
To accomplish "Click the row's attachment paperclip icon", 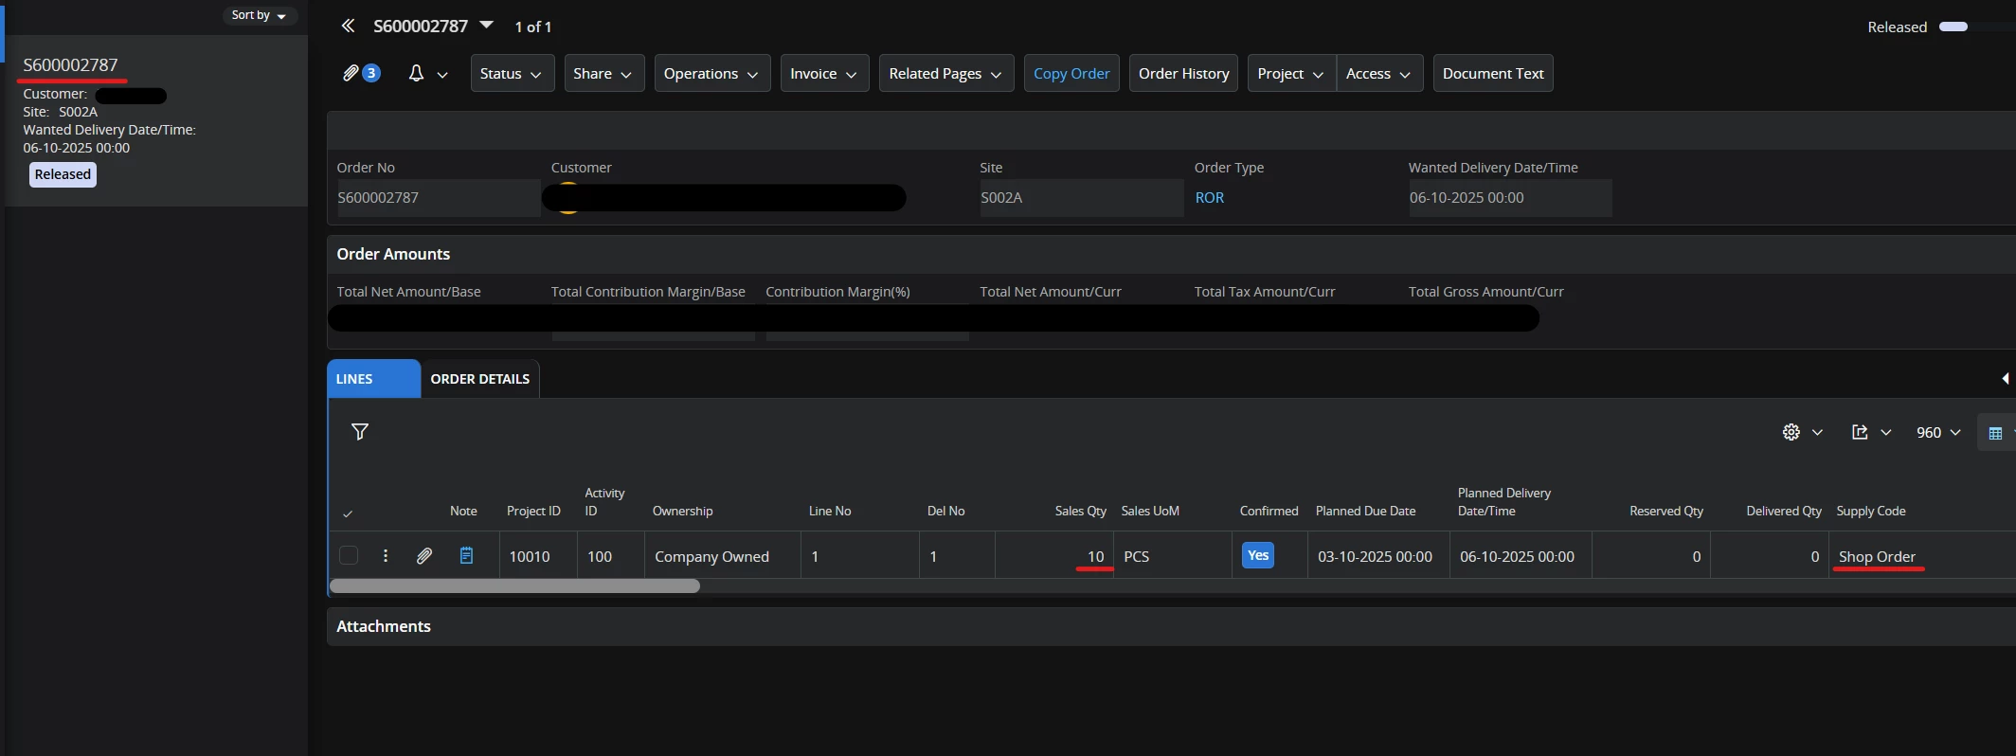I will (x=424, y=556).
